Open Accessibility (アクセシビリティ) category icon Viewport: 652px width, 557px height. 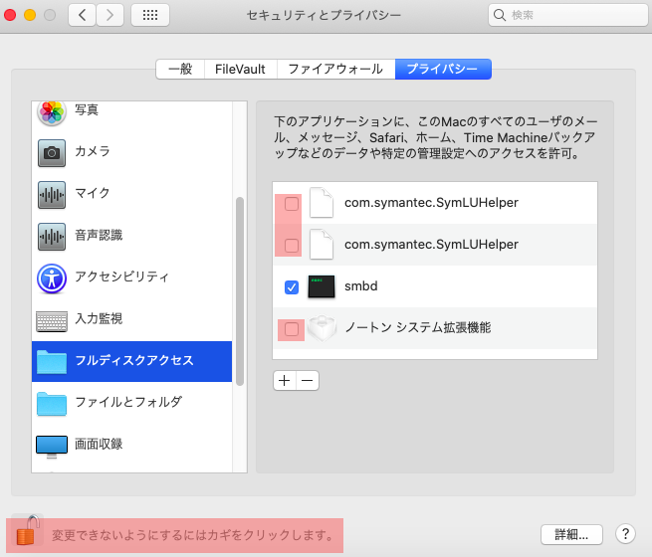[52, 277]
